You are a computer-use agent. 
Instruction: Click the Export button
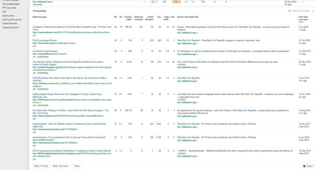click(x=308, y=166)
